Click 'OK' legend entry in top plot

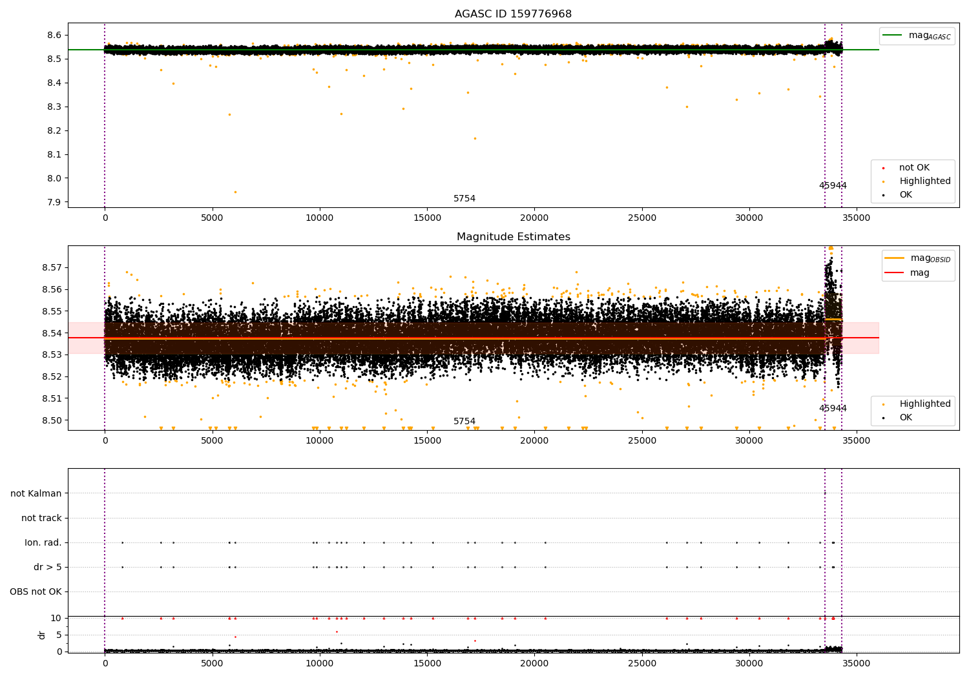906,195
